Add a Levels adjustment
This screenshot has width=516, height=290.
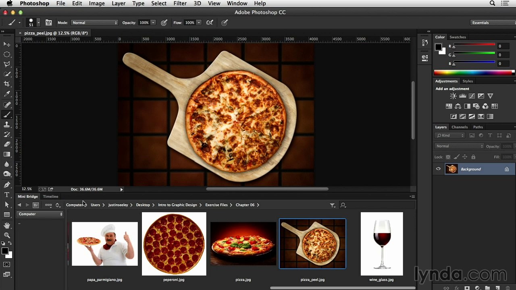point(462,96)
